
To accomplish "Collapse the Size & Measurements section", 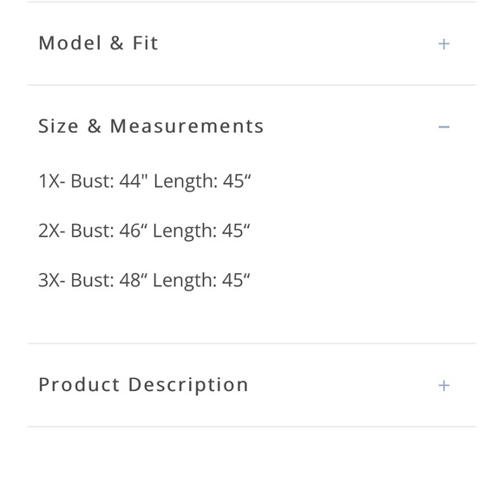I will point(251,126).
